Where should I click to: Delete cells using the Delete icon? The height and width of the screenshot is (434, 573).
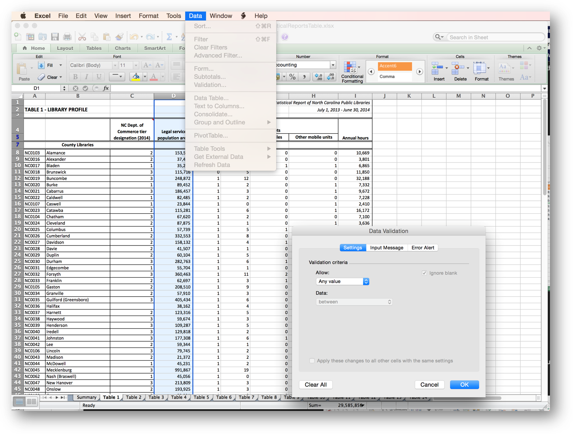click(x=460, y=70)
